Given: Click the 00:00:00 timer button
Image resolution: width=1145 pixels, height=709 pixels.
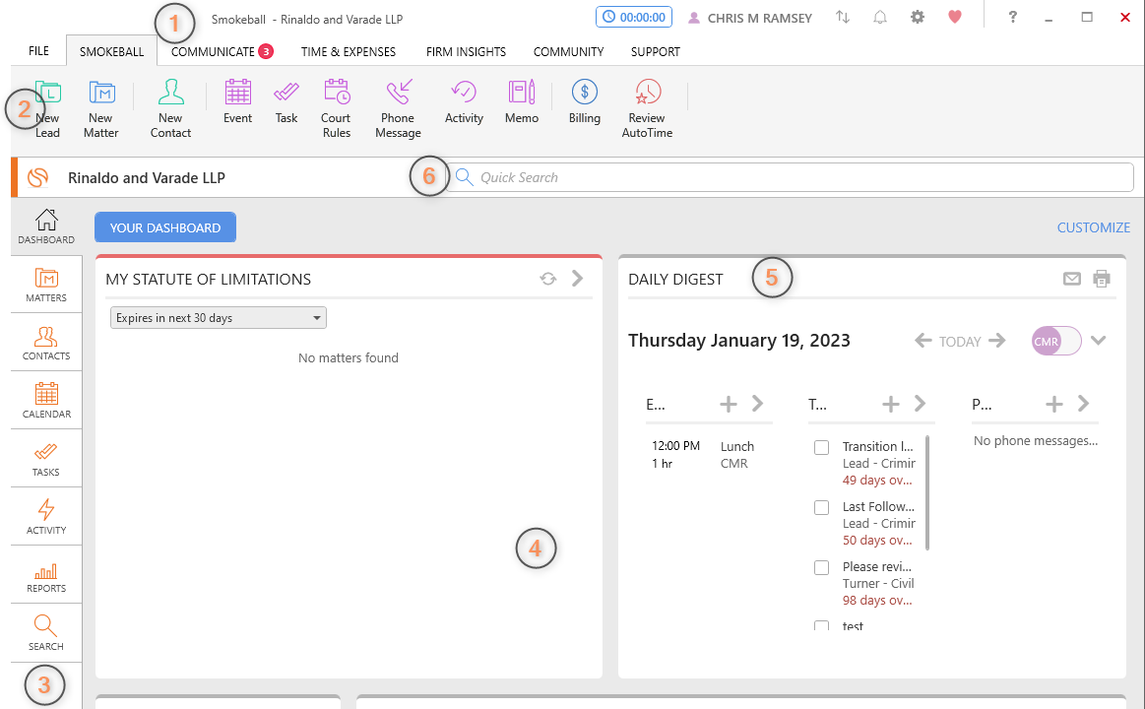Looking at the screenshot, I should tap(634, 17).
